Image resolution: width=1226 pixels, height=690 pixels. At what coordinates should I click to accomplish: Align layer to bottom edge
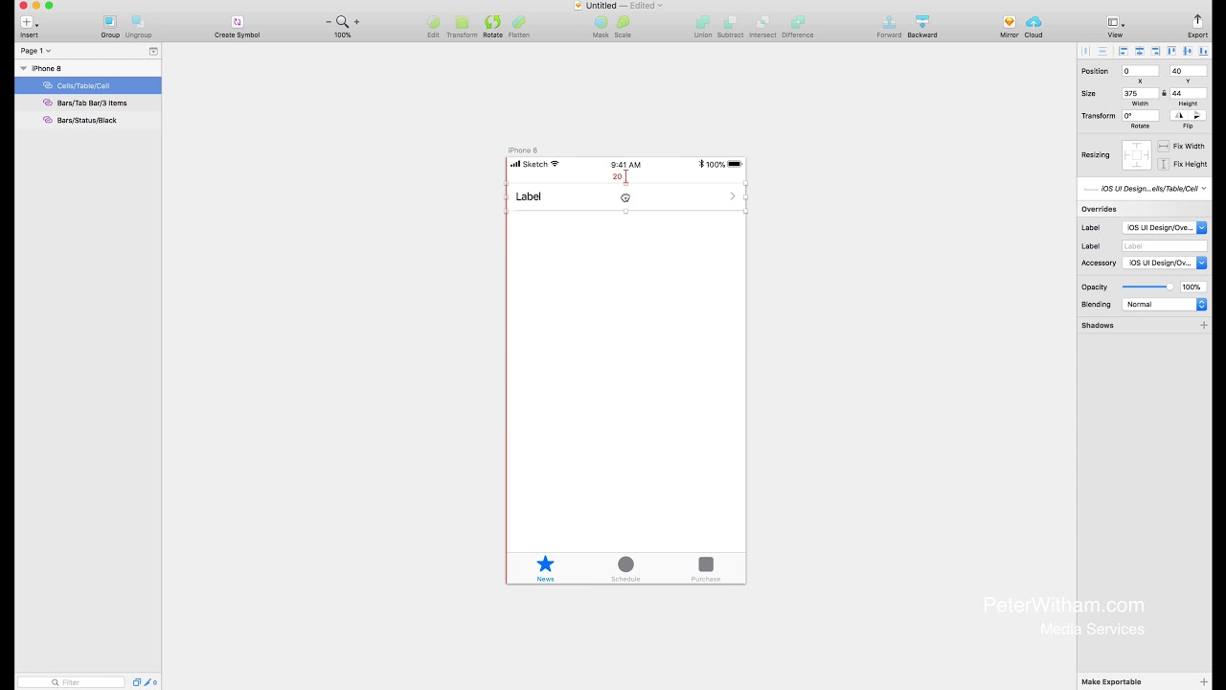click(x=1203, y=51)
